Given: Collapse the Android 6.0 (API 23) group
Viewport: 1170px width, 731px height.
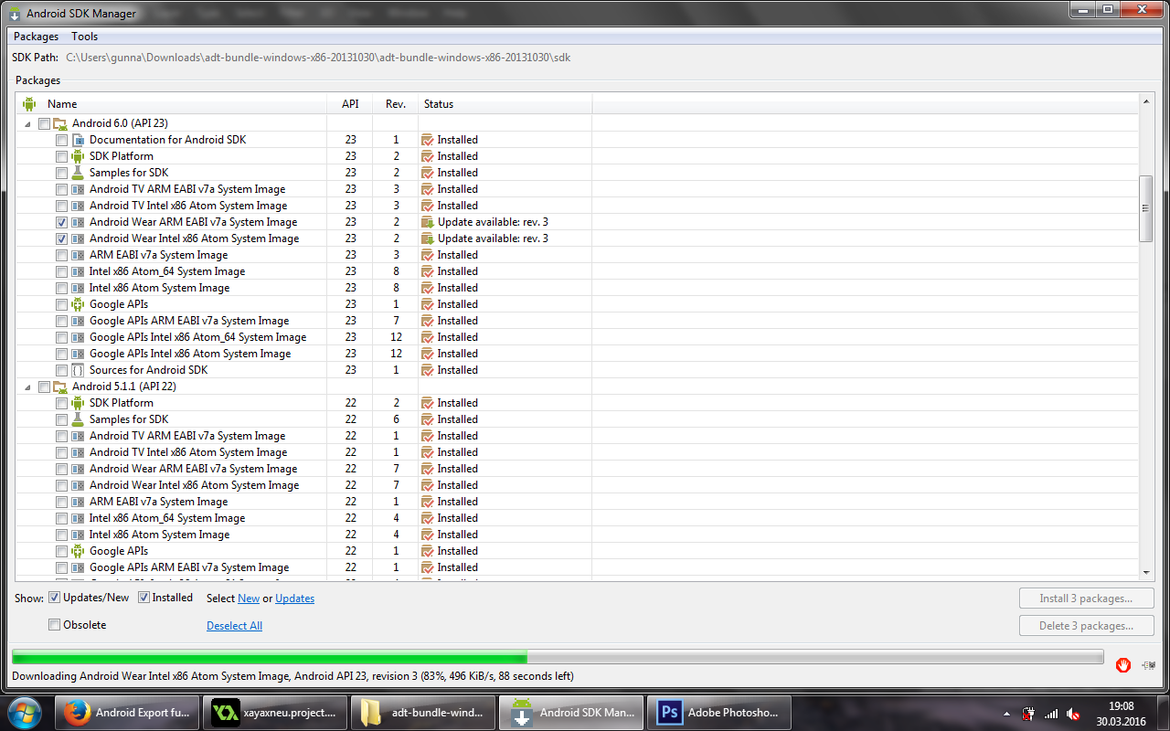Looking at the screenshot, I should point(27,123).
